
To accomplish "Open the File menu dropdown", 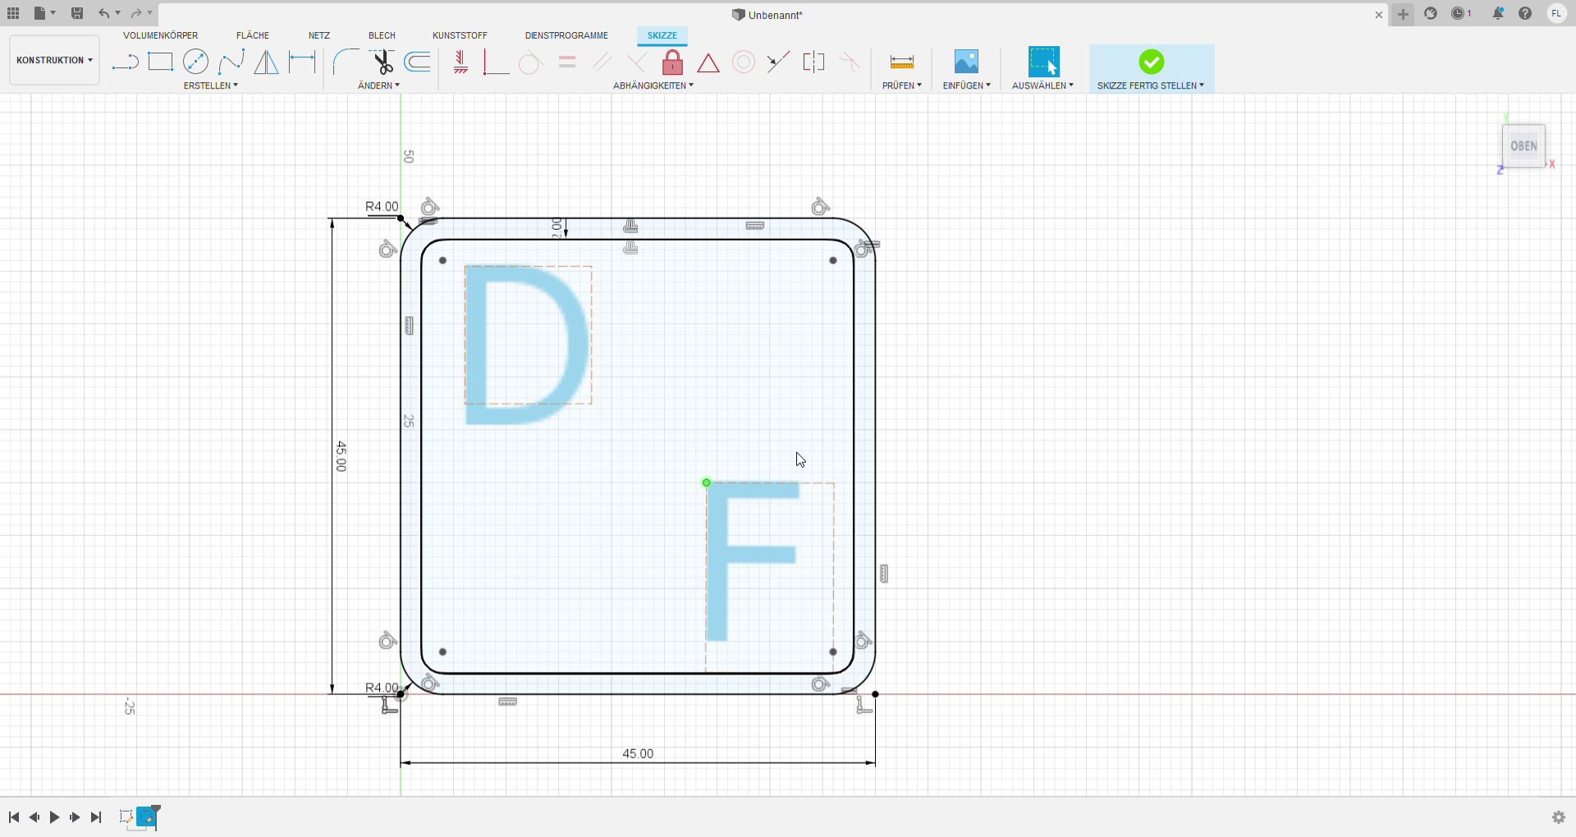I will pyautogui.click(x=45, y=13).
